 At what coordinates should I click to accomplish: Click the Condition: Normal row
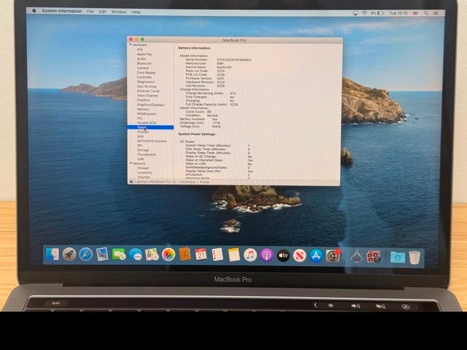[x=201, y=115]
